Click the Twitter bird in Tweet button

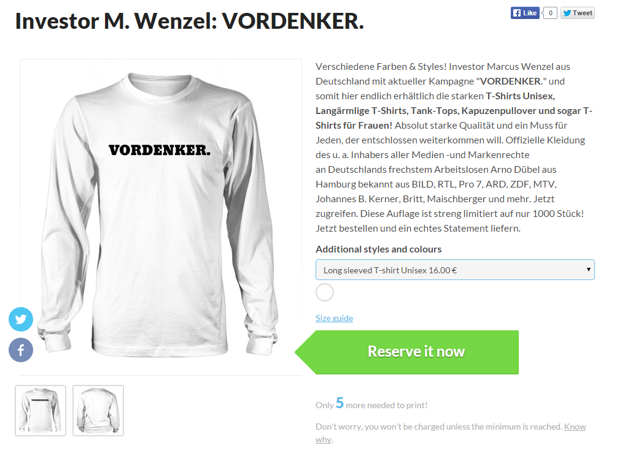tap(567, 13)
